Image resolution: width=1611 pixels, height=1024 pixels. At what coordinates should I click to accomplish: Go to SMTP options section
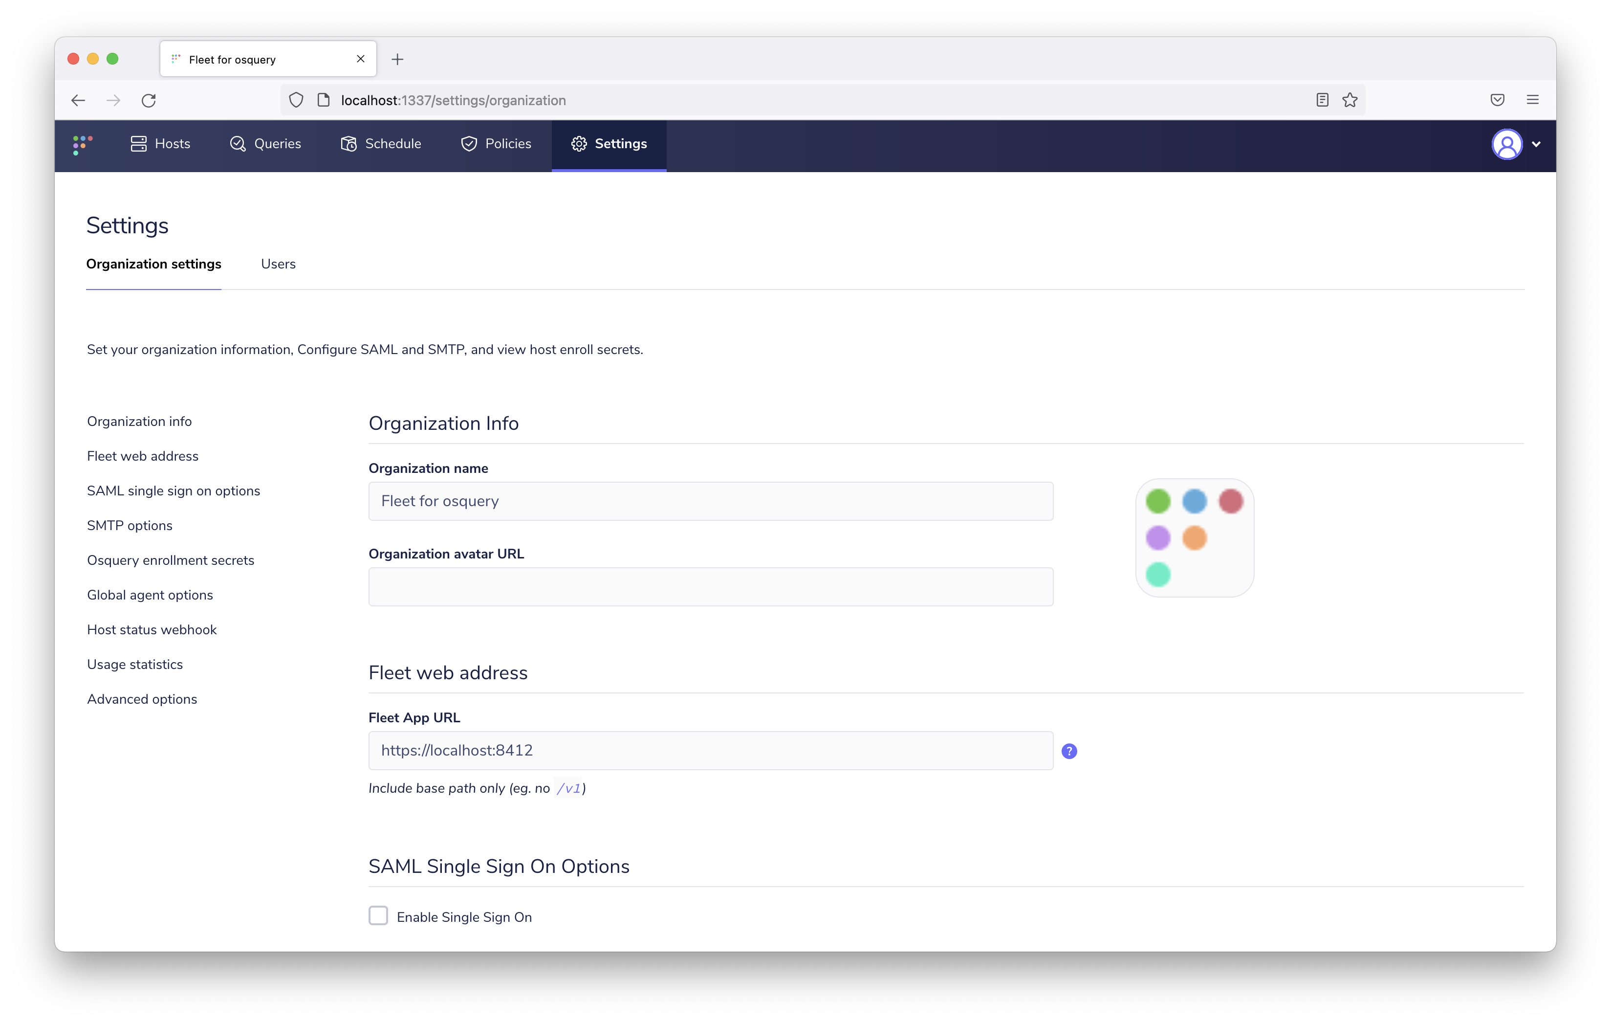(130, 525)
